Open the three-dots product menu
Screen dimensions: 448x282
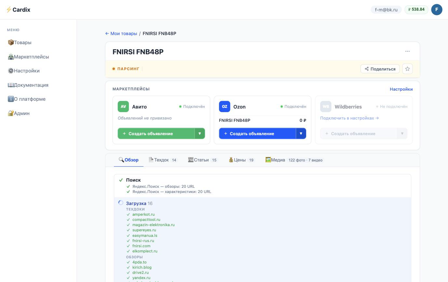click(x=407, y=51)
